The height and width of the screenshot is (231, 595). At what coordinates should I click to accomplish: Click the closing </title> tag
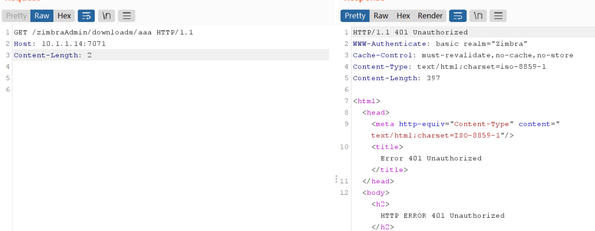click(x=390, y=170)
